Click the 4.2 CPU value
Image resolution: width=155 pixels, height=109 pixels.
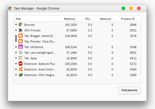coord(90,47)
